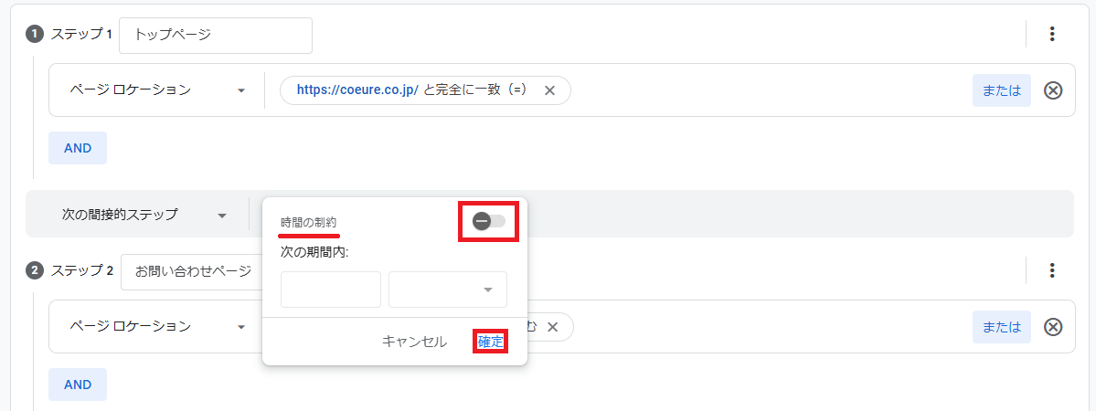
Task: Click the キャンセル button
Action: pos(414,342)
